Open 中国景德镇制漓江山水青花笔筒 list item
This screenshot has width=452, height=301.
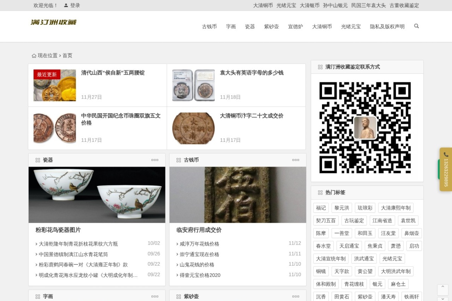tap(73, 254)
